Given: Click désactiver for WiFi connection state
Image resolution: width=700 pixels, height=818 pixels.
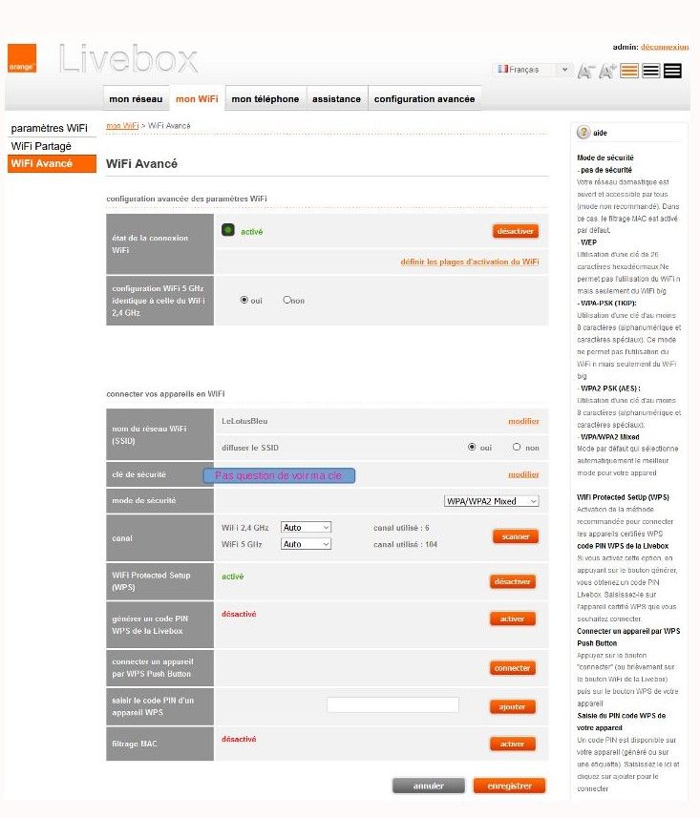Looking at the screenshot, I should click(516, 231).
